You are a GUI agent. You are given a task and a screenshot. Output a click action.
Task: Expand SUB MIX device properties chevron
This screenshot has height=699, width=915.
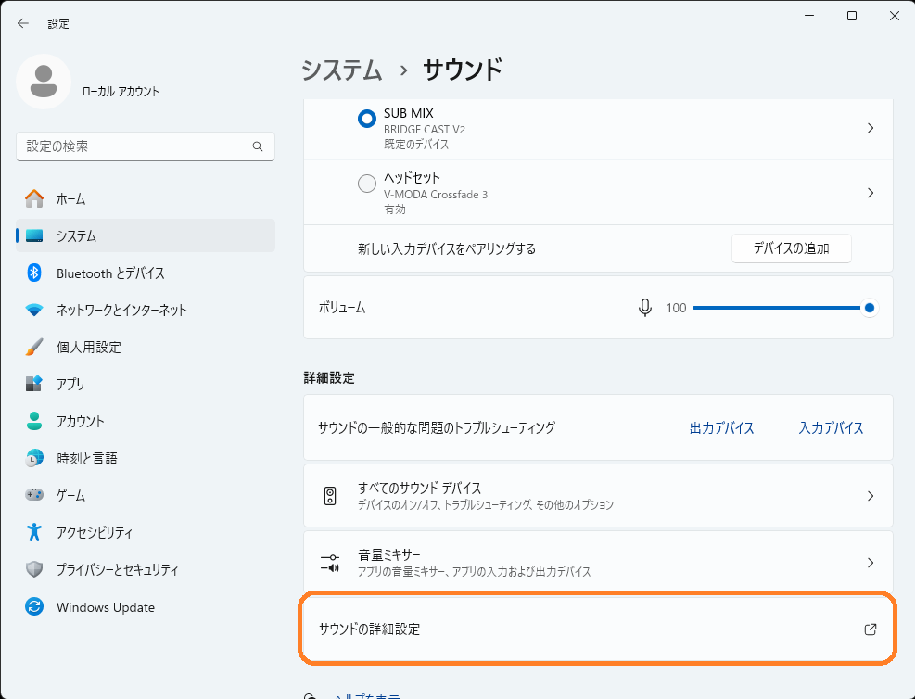[x=871, y=128]
